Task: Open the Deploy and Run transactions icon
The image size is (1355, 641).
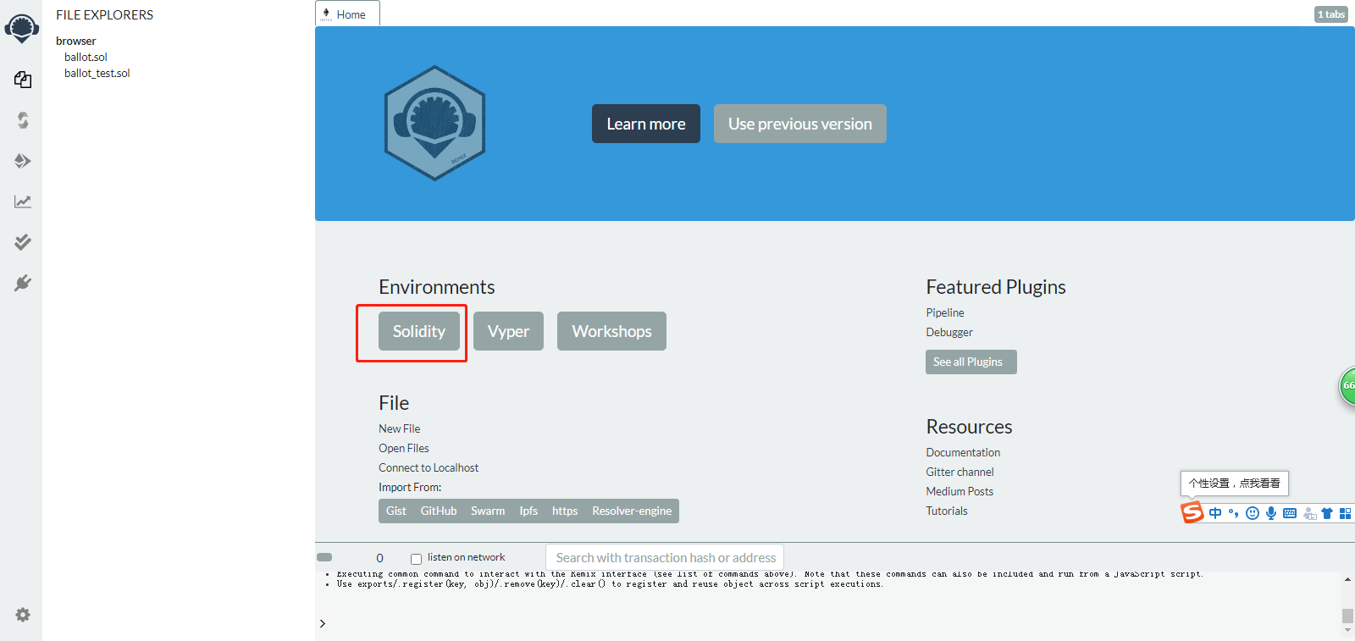Action: (23, 161)
